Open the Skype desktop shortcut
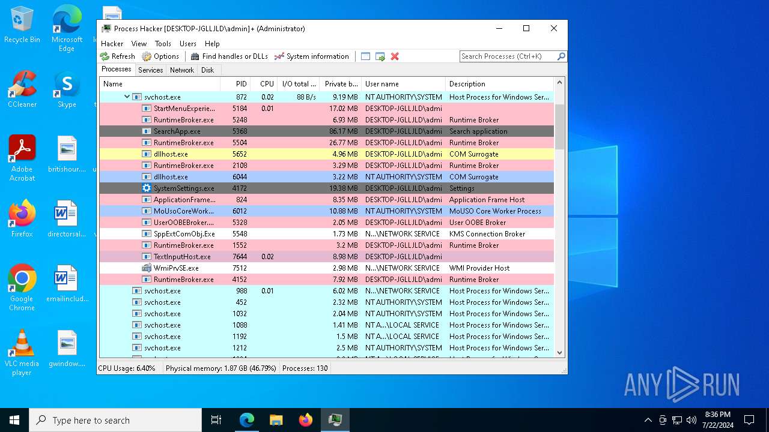Viewport: 769px width, 432px height. pyautogui.click(x=67, y=89)
